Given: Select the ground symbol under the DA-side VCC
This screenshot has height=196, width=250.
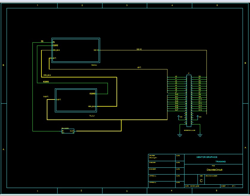Looking at the screenshot, I should (x=180, y=136).
